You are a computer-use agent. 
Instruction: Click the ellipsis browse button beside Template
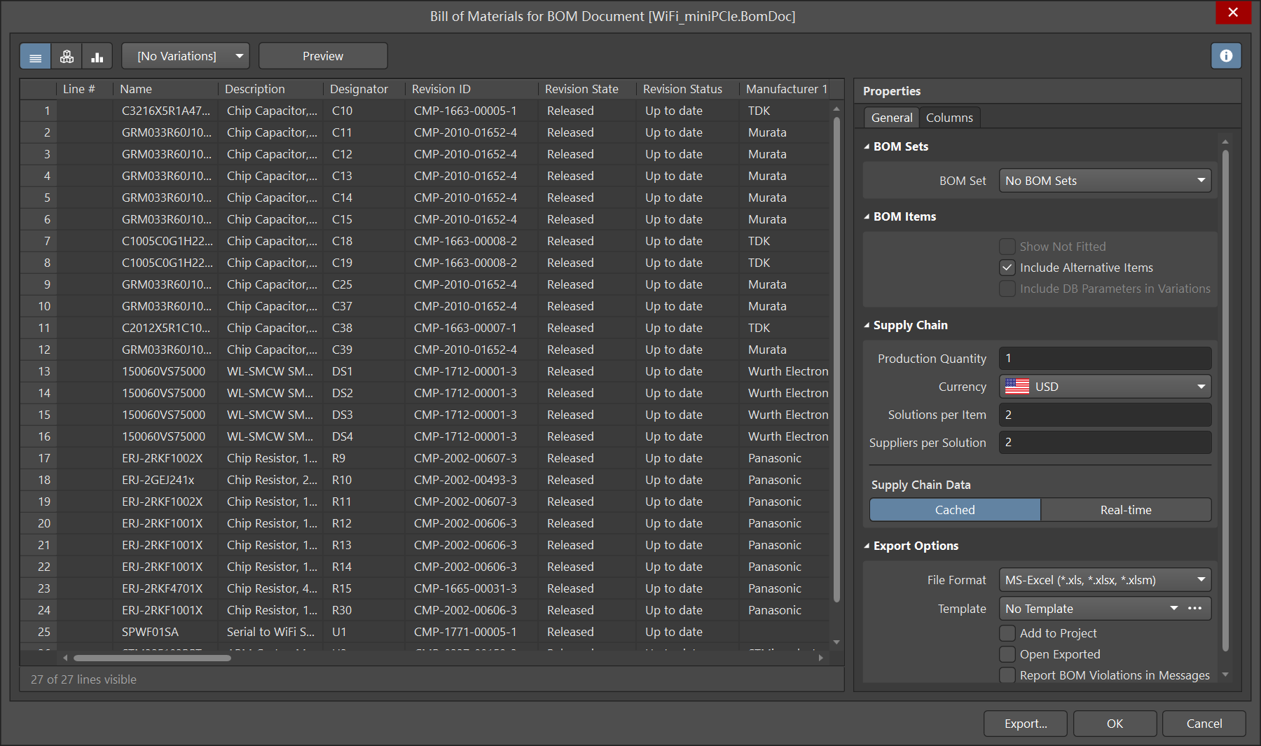(1195, 608)
